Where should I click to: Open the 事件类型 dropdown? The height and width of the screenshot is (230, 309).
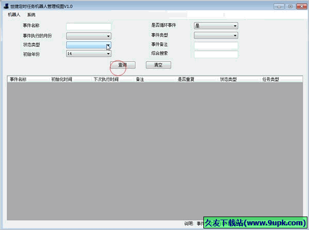pos(216,36)
